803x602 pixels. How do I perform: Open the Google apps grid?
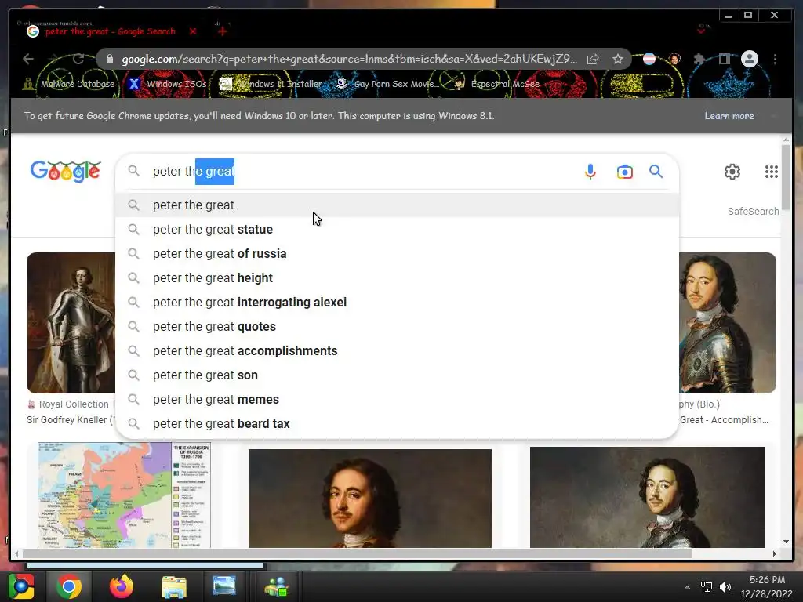(772, 172)
